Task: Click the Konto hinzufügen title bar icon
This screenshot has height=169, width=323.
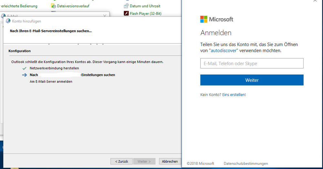Action: (x=8, y=21)
